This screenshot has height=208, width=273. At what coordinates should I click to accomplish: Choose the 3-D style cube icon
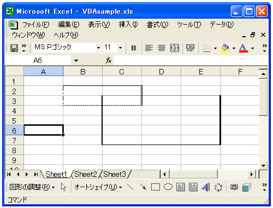(247, 187)
